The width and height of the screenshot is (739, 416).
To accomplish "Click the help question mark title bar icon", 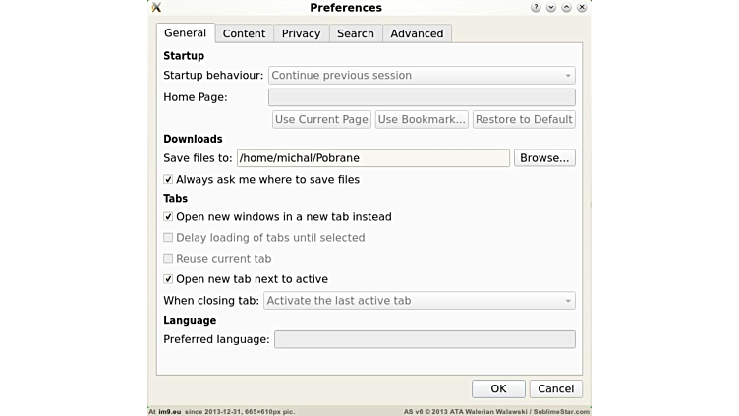I will pos(536,8).
